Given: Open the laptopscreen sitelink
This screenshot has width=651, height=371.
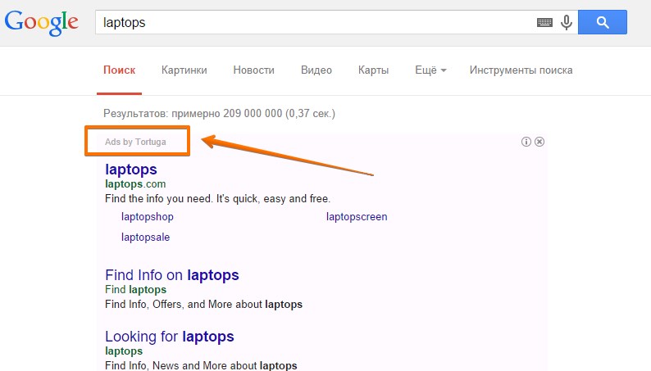Looking at the screenshot, I should (357, 217).
